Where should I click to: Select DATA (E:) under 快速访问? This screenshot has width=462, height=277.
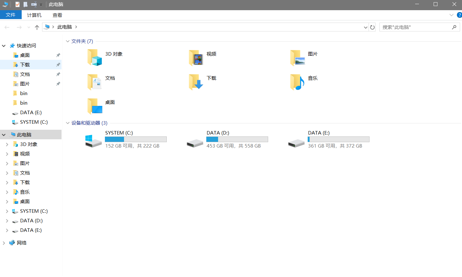pyautogui.click(x=31, y=112)
